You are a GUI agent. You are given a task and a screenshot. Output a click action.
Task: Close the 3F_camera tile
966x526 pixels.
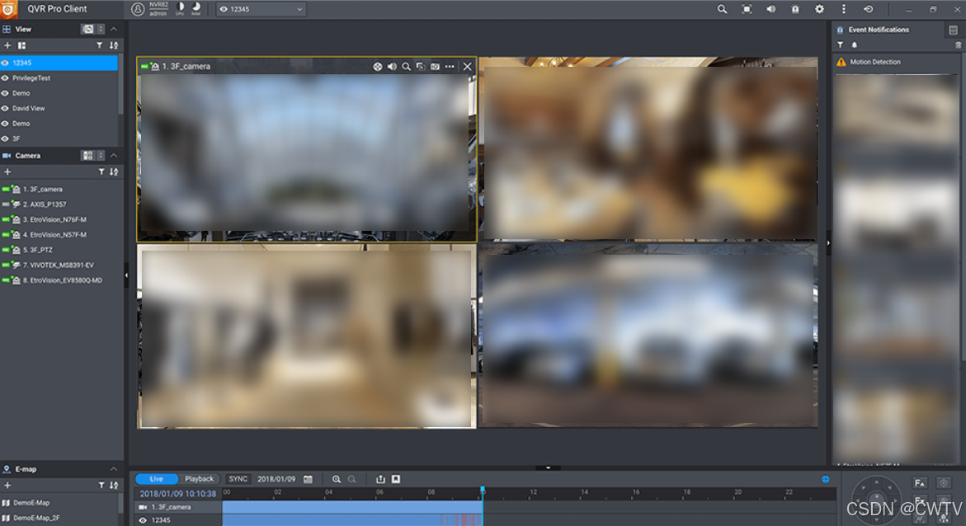coord(468,67)
